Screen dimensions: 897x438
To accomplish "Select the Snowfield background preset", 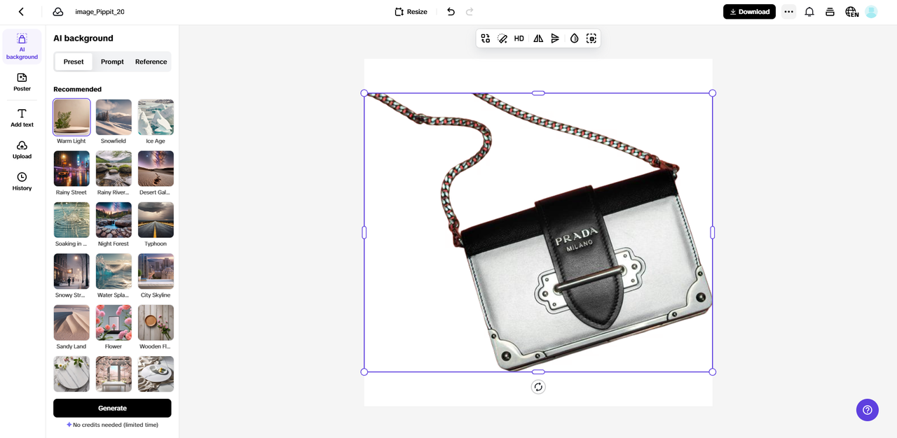I will point(113,117).
